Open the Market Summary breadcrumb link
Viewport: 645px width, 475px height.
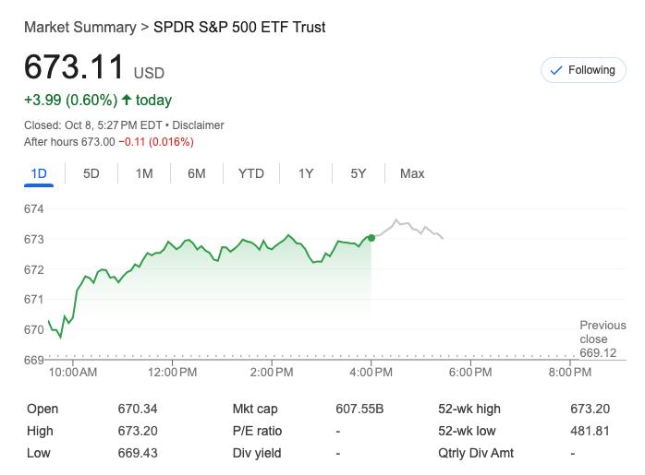79,27
